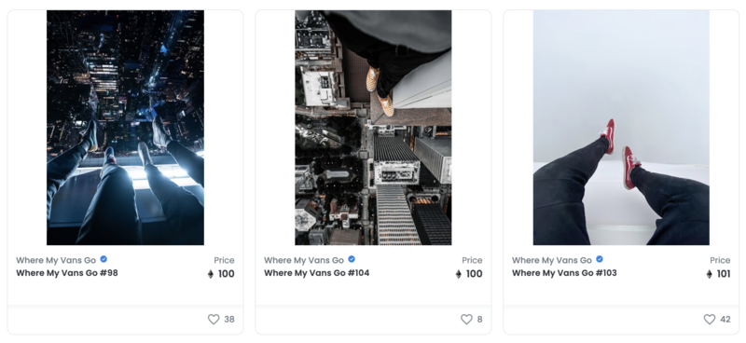Open the red Vans foggy sky image

click(x=621, y=128)
